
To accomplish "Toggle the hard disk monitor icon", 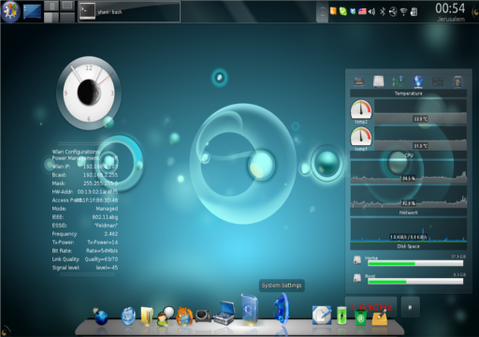I will point(379,81).
